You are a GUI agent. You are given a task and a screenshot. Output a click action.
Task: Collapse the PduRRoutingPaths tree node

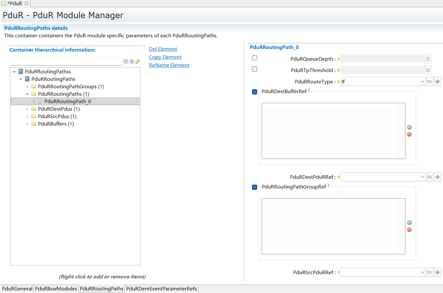21,79
